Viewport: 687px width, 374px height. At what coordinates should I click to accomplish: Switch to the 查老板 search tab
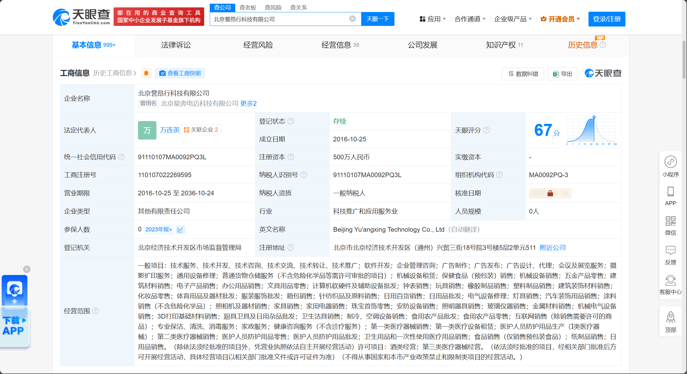248,8
